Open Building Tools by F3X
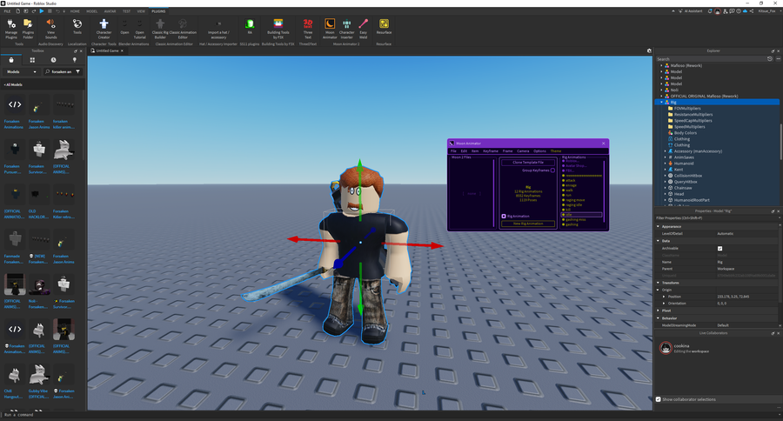783x421 pixels. [x=278, y=29]
